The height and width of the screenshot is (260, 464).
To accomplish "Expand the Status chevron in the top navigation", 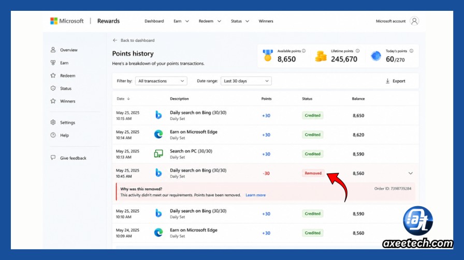I will [x=248, y=21].
